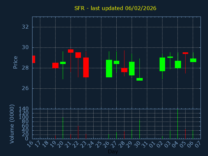
Task: Click the green candlestick on day 29
Action: (x=132, y=69)
